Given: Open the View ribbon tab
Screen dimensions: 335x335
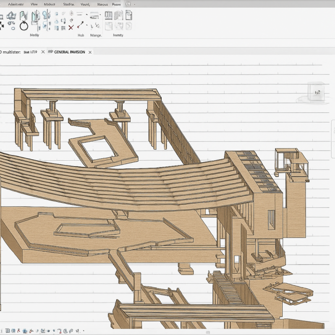Looking at the screenshot, I should 34,4.
